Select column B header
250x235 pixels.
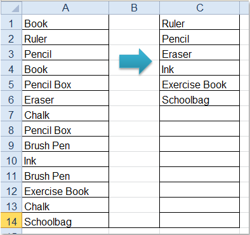point(134,8)
